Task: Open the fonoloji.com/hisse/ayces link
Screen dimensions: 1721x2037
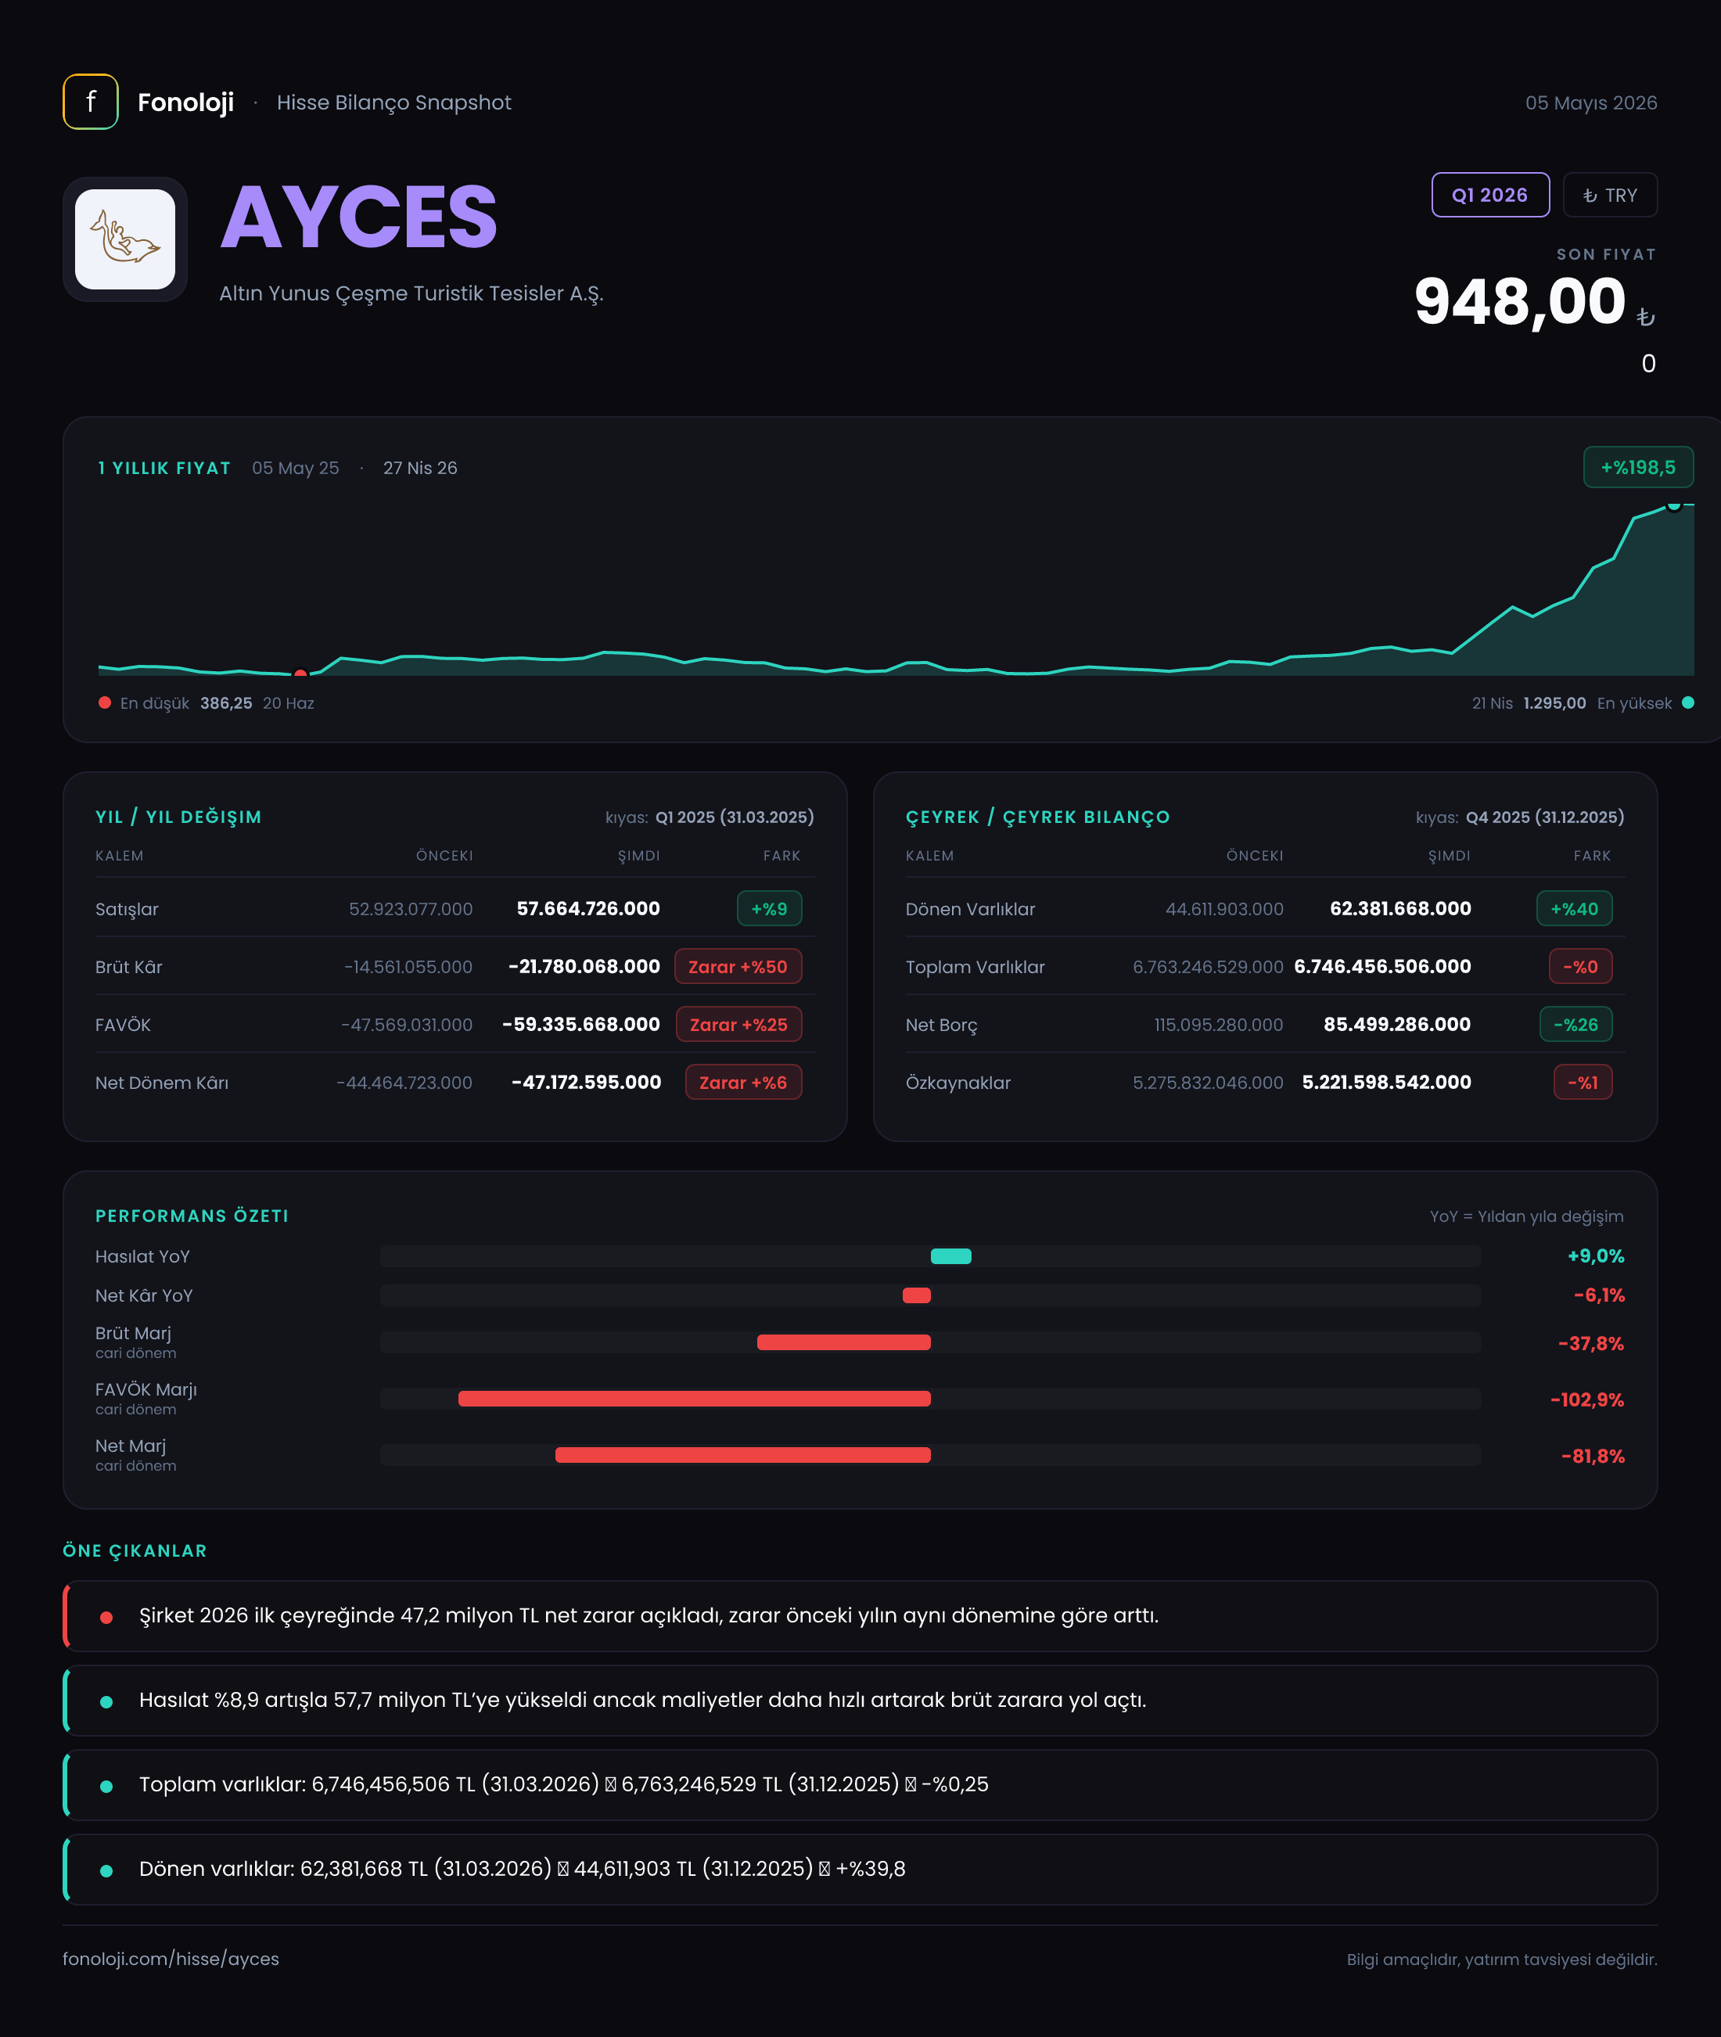Action: point(171,1958)
